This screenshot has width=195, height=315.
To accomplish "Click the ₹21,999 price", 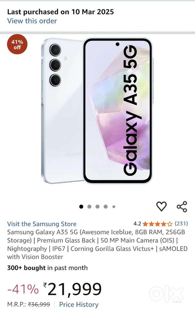I will coord(72,289).
